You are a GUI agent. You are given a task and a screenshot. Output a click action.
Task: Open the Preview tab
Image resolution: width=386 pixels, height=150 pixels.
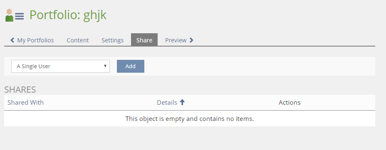[176, 40]
